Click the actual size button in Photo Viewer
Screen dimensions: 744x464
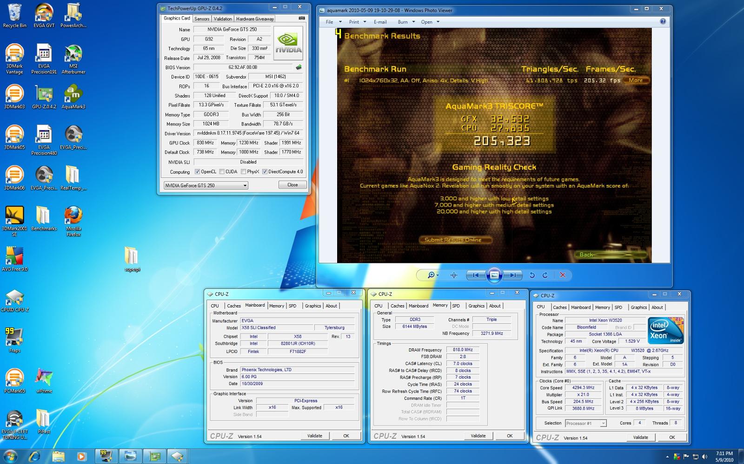[454, 275]
